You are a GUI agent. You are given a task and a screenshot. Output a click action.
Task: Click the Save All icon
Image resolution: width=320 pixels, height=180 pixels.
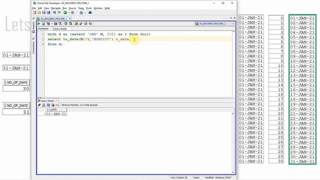pos(48,12)
